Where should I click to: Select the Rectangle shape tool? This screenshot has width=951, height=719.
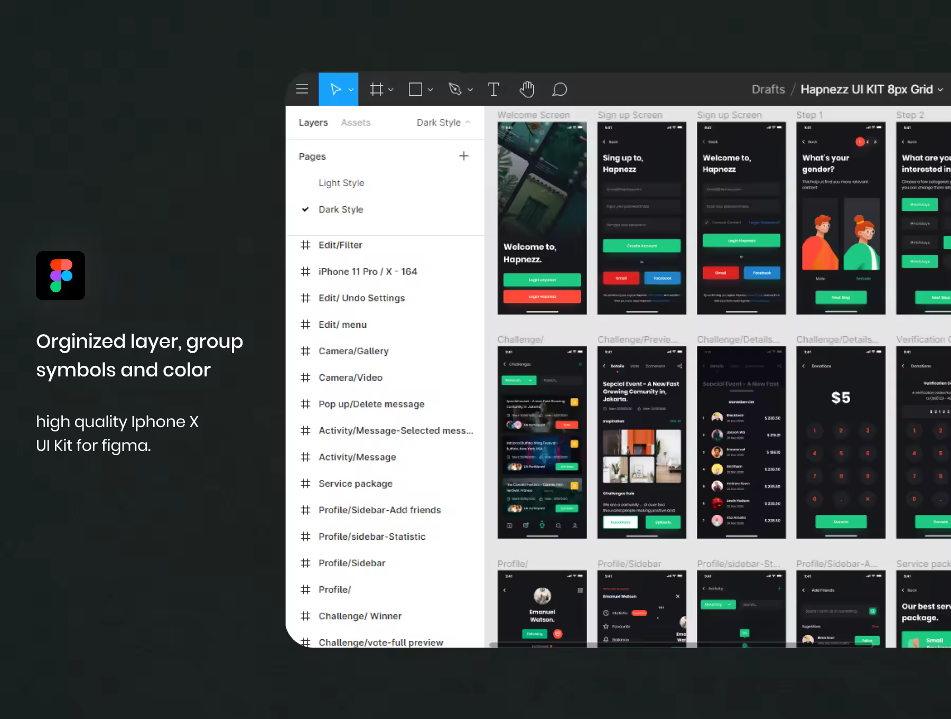[x=416, y=89]
